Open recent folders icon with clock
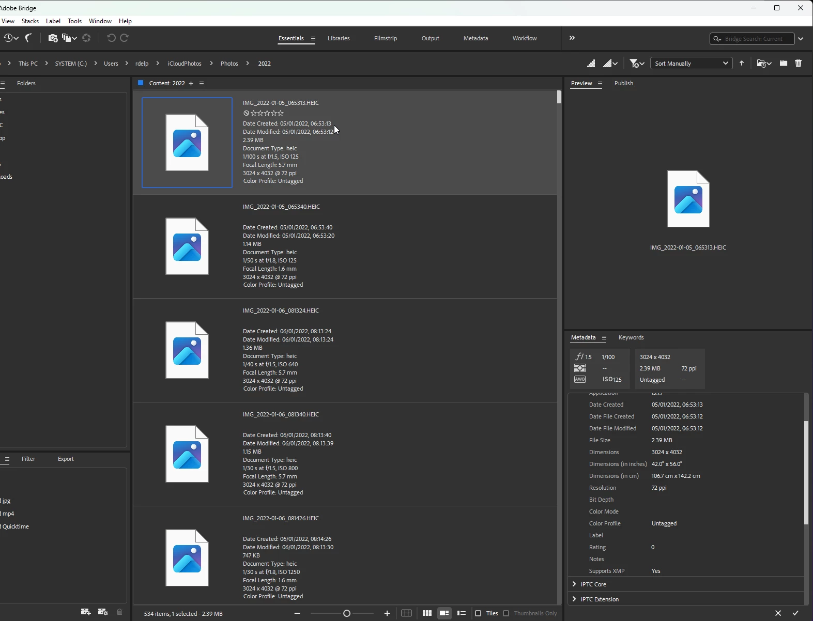The image size is (813, 621). pos(764,63)
